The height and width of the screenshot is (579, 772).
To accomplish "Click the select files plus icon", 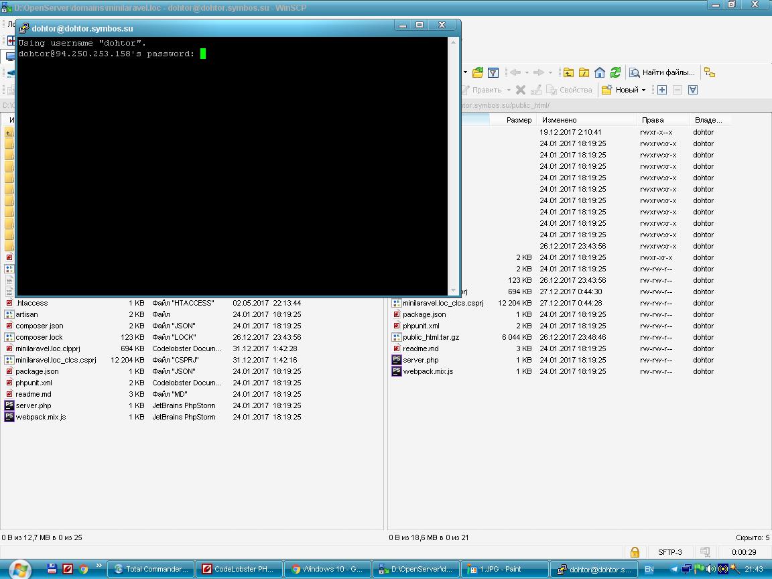I will pos(661,90).
